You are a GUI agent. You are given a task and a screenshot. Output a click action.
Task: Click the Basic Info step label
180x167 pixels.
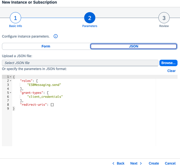pyautogui.click(x=16, y=26)
